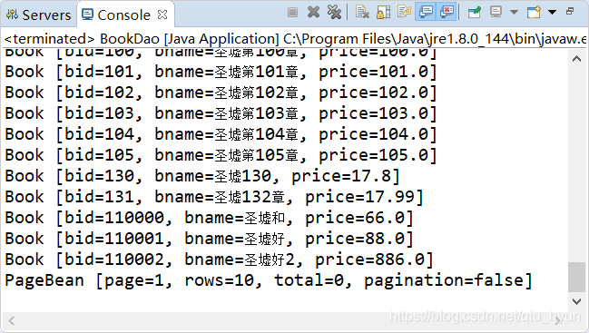
Task: Click the output line with bid=102
Action: coord(221,93)
